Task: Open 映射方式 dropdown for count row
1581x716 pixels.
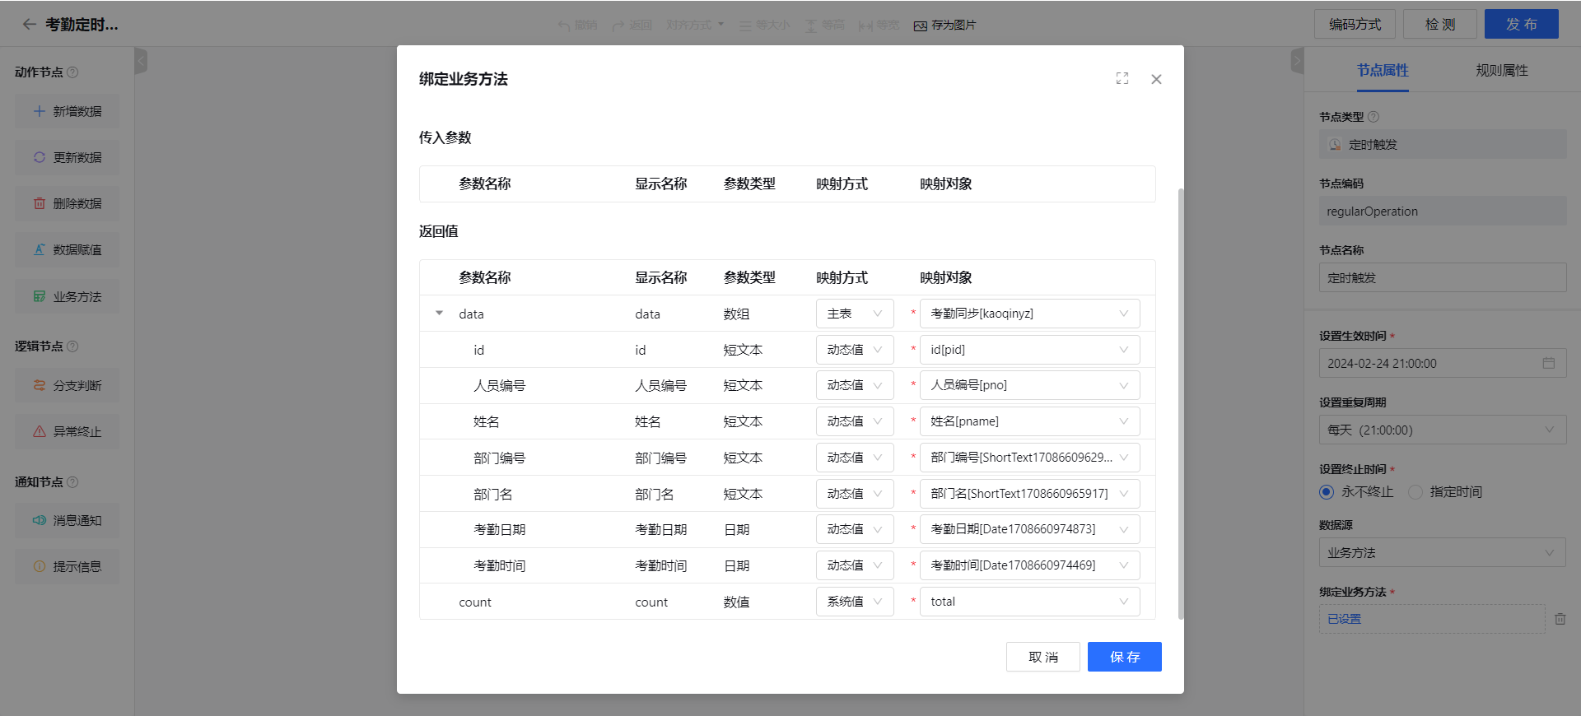Action: pos(855,602)
